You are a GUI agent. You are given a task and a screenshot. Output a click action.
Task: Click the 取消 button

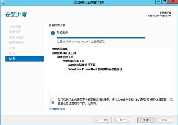(165, 120)
